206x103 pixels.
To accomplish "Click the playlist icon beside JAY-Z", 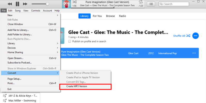I will pyautogui.click(x=5, y=96).
